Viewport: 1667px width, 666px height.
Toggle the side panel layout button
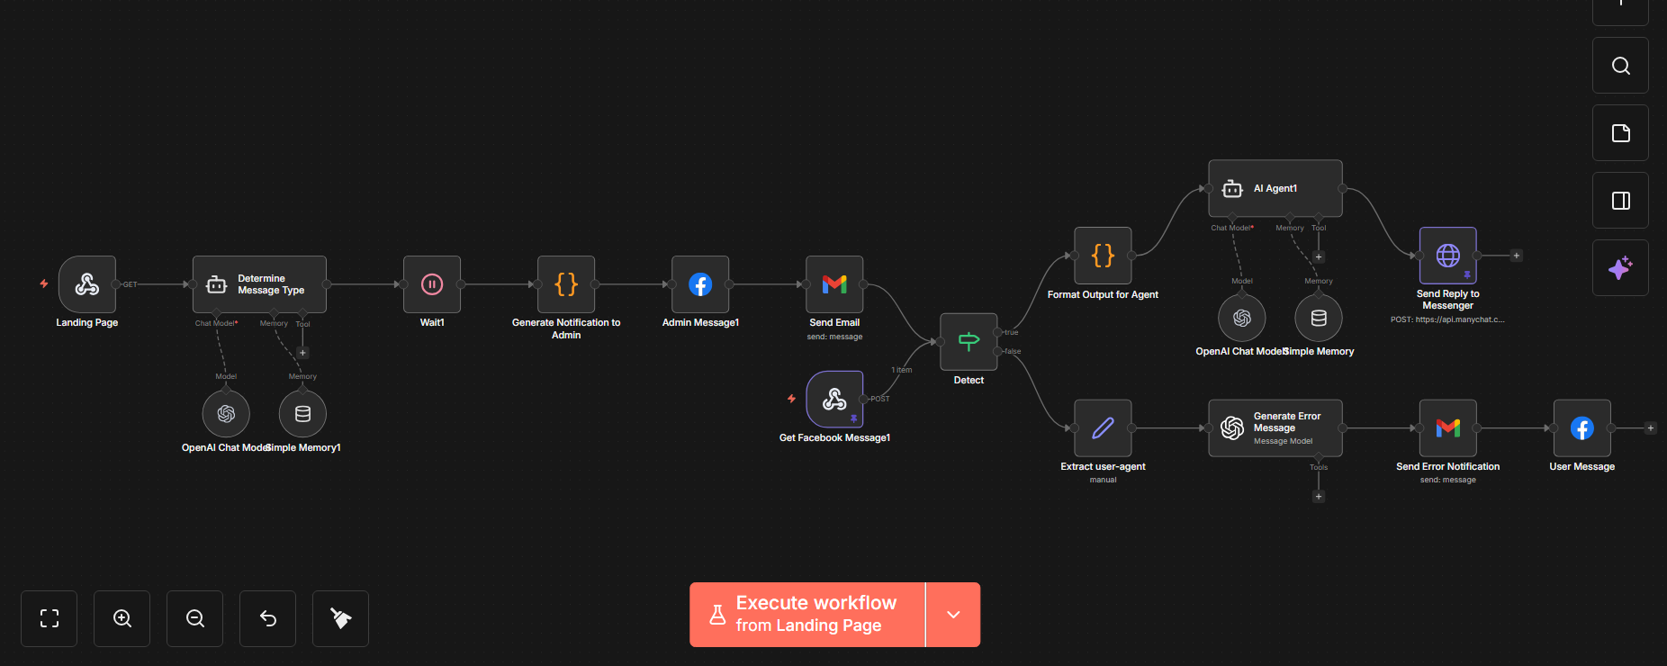(1620, 201)
